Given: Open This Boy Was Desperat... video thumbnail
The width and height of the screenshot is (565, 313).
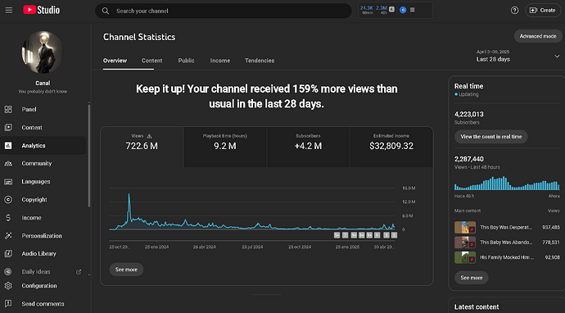Looking at the screenshot, I should click(x=465, y=227).
